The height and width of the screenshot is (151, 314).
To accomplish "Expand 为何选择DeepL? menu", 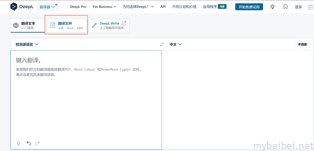I will 138,7.
